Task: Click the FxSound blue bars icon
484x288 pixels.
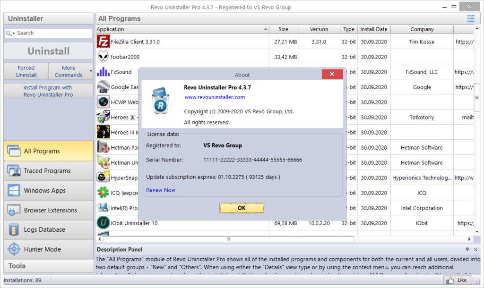Action: [103, 72]
